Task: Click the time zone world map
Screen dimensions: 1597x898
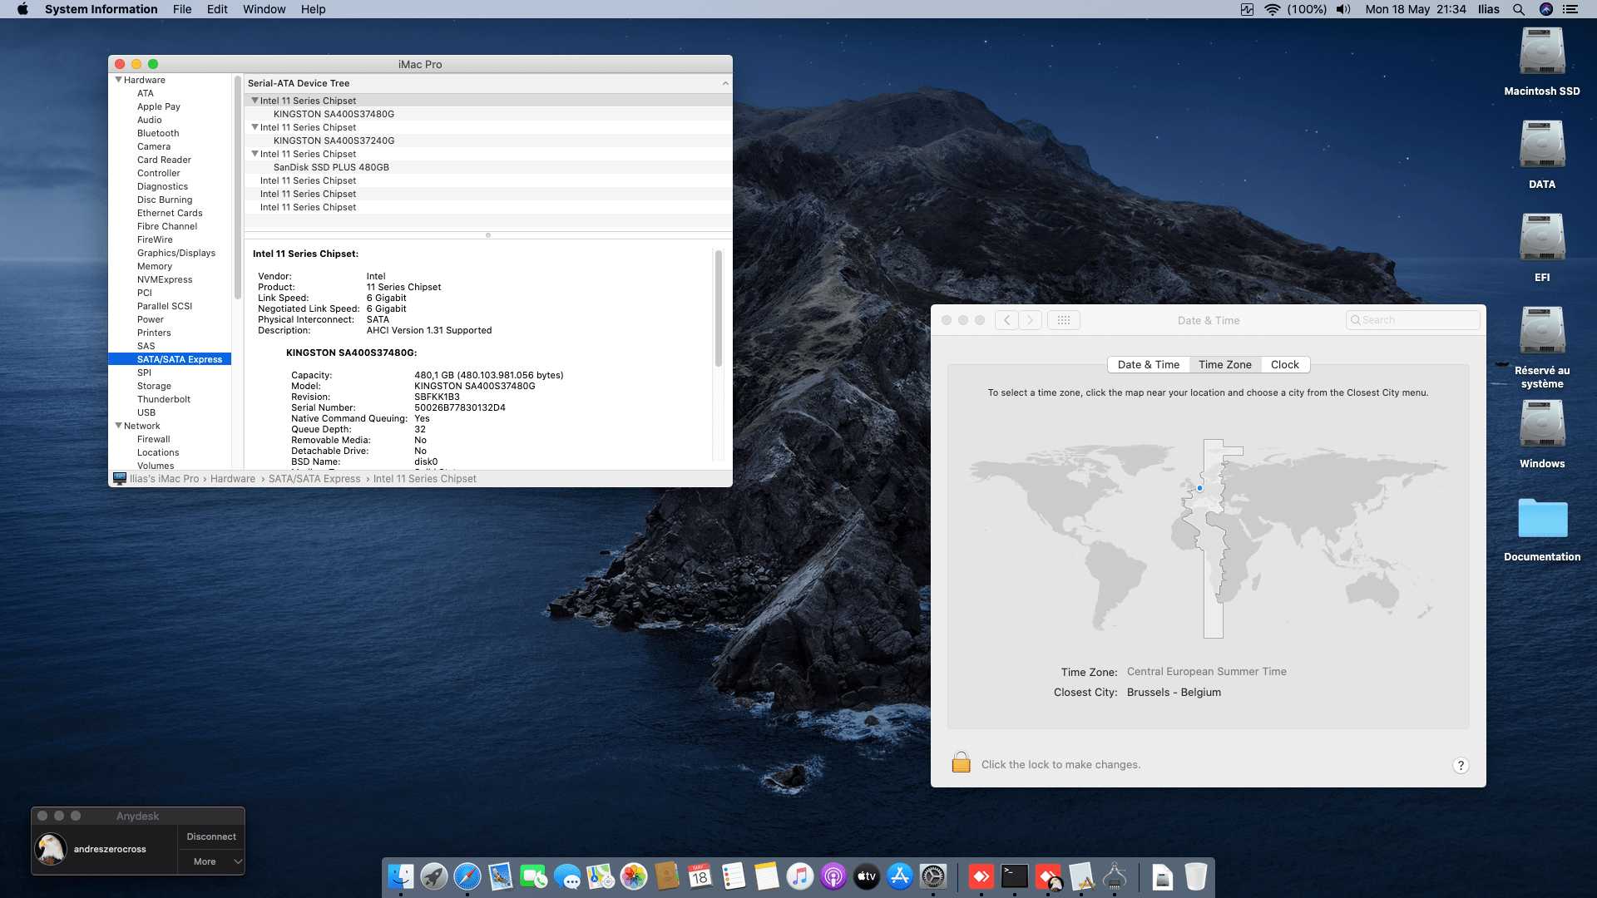Action: tap(1208, 539)
